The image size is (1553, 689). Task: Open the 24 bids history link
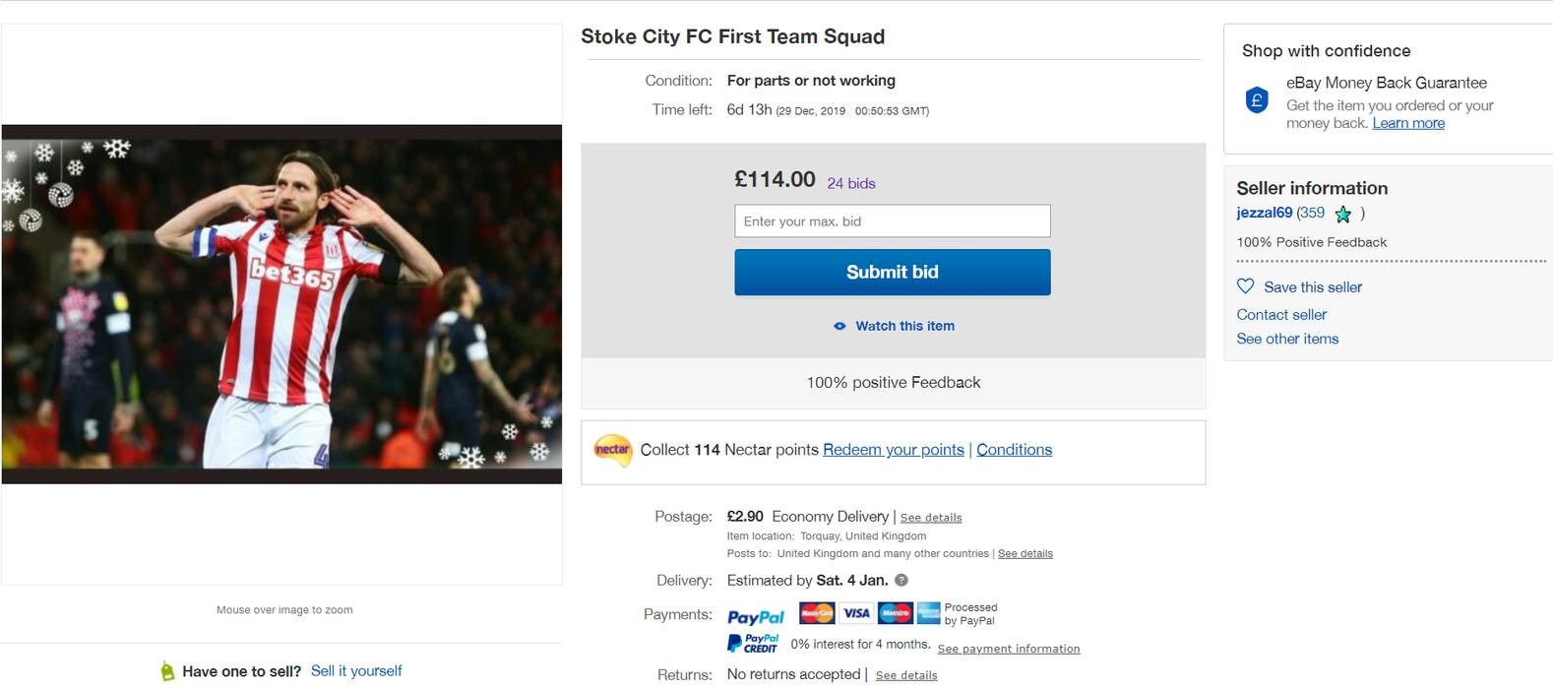(850, 183)
